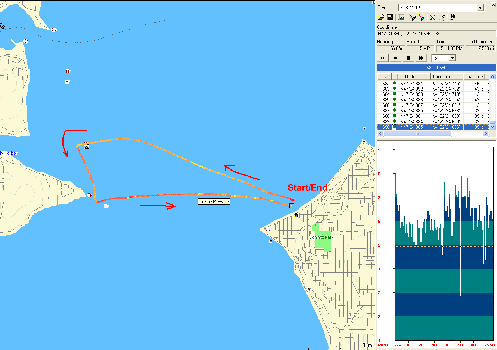Open the Track name dropdown GXSC 2005
The width and height of the screenshot is (497, 350).
(480, 7)
